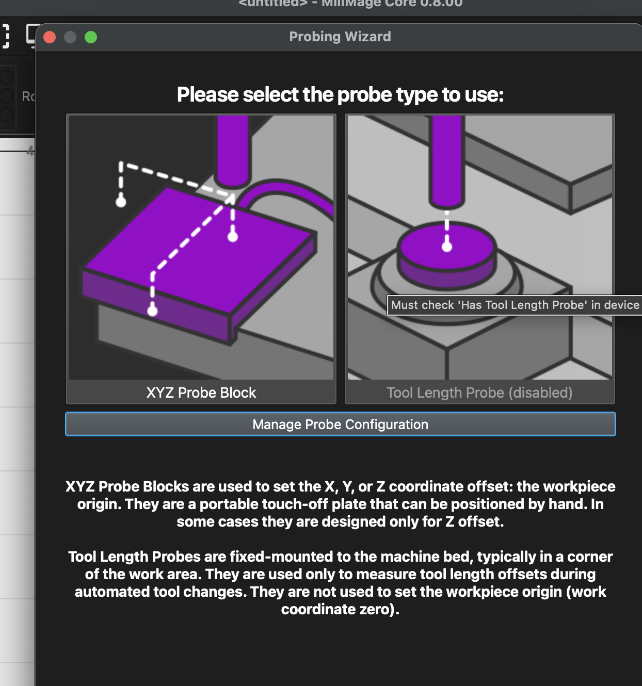Select the bottom circle in background panel

(6, 114)
